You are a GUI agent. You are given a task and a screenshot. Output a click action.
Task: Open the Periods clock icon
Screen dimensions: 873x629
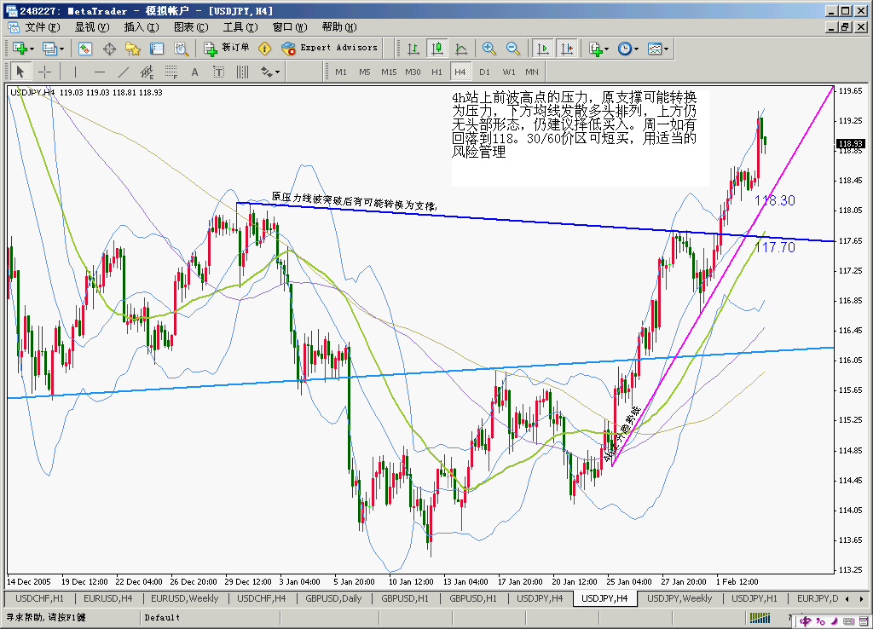tap(625, 49)
